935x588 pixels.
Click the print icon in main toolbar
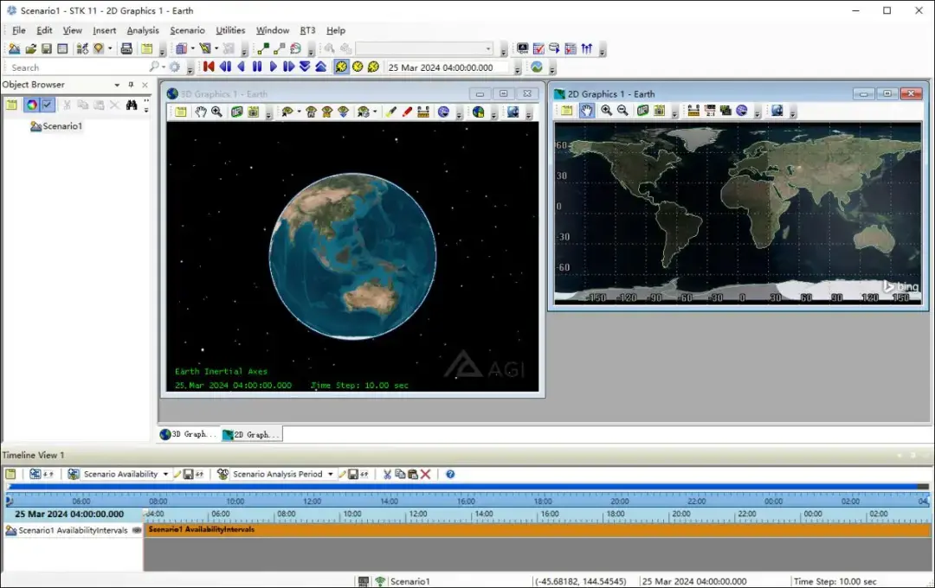point(126,48)
